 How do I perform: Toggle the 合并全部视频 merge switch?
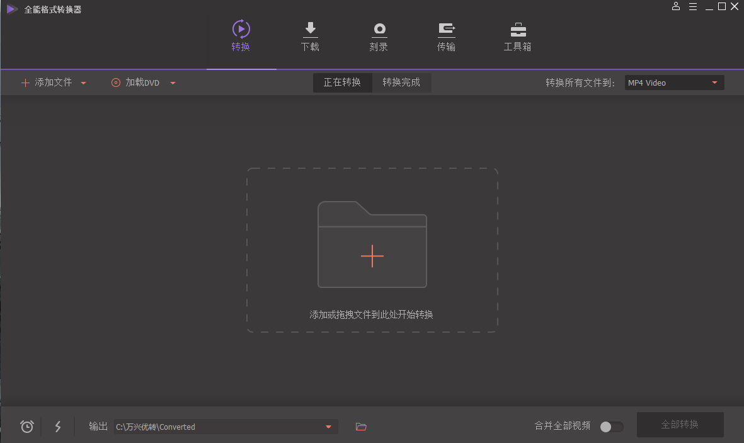click(x=612, y=427)
